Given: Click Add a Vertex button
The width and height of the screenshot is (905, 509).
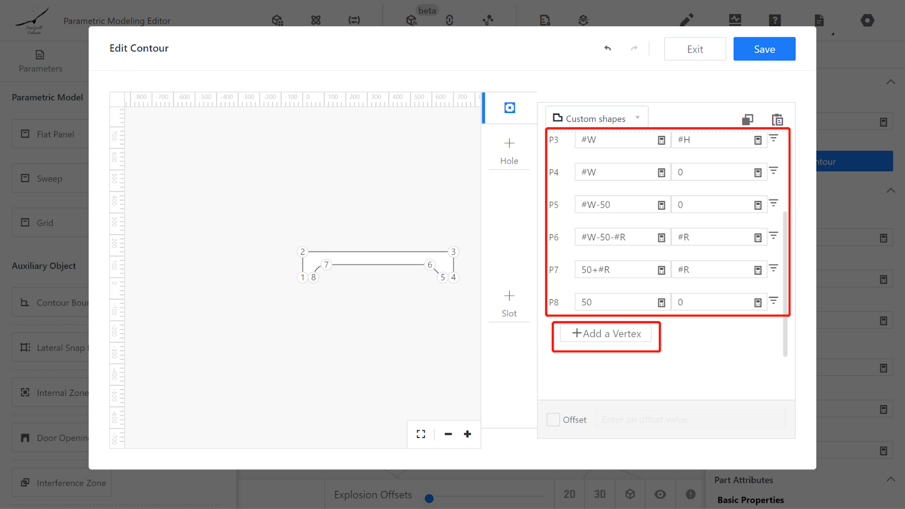Looking at the screenshot, I should coord(606,334).
